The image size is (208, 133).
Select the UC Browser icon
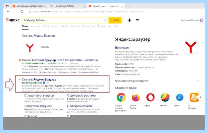click(194, 97)
